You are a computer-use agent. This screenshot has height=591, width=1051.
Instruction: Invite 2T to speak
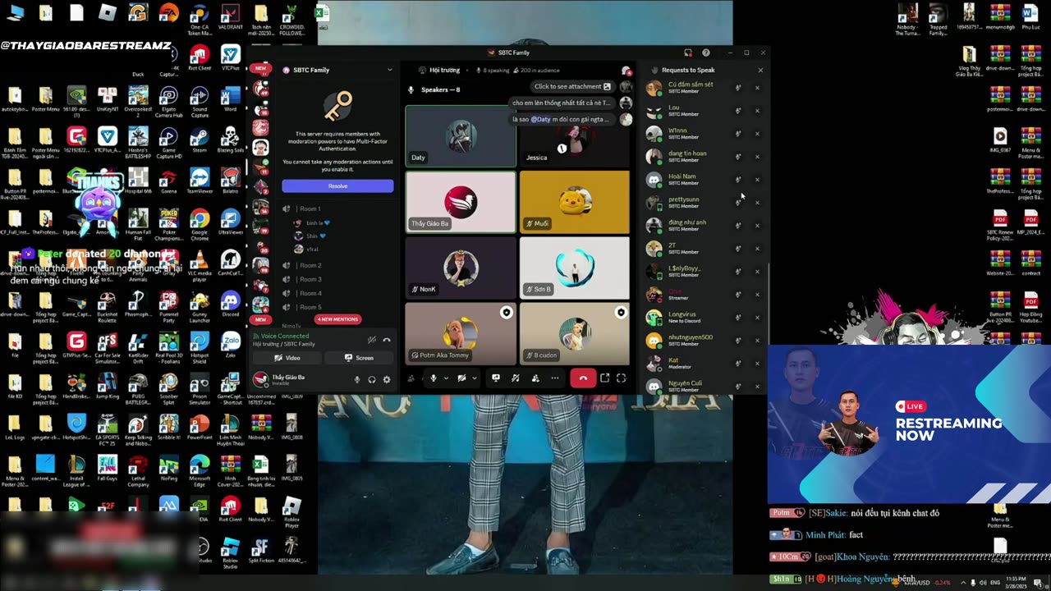[738, 249]
